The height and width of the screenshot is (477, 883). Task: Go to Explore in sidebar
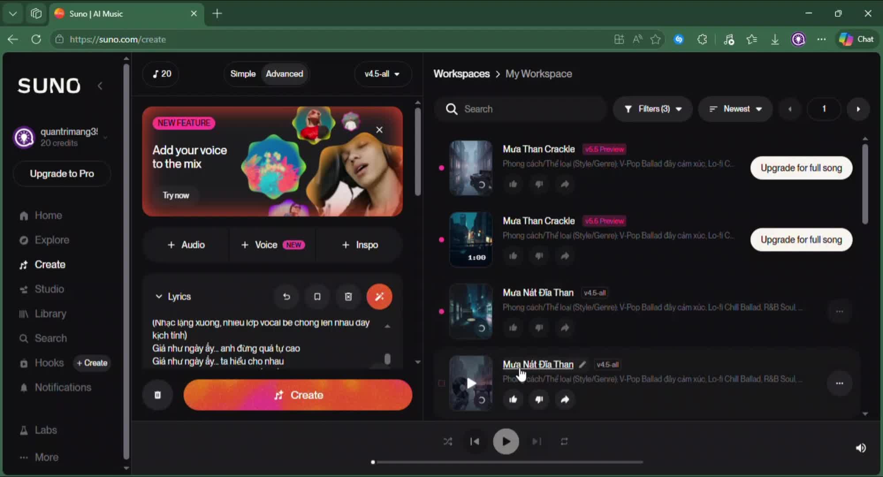click(44, 240)
